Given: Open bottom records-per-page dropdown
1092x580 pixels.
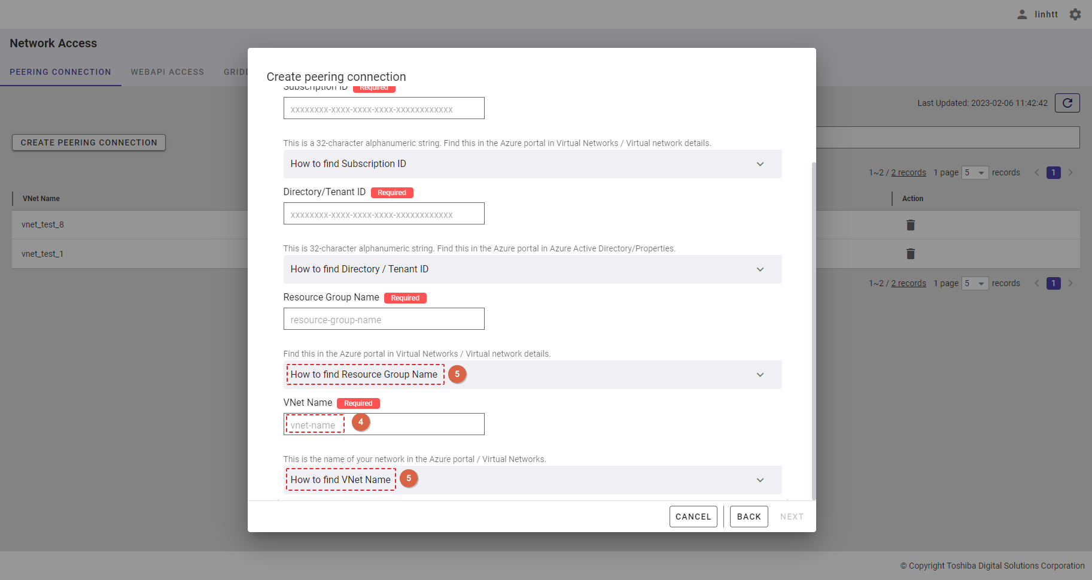Looking at the screenshot, I should [975, 283].
